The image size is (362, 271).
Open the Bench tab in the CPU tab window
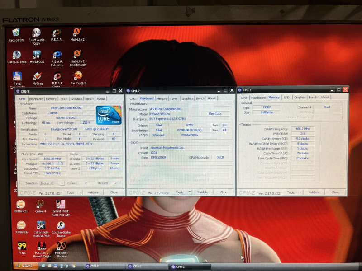[x=89, y=98]
